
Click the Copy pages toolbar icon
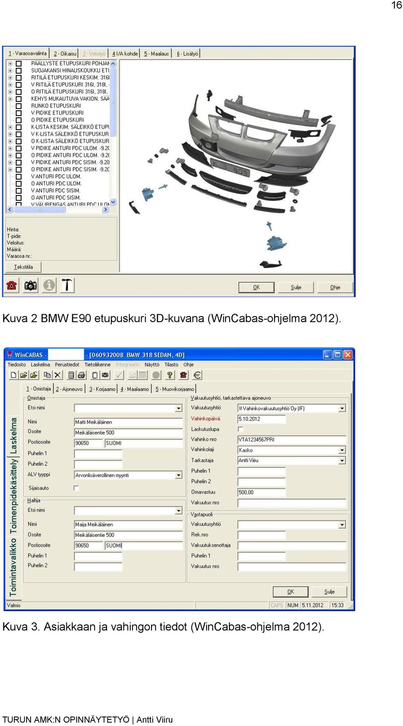[47, 375]
